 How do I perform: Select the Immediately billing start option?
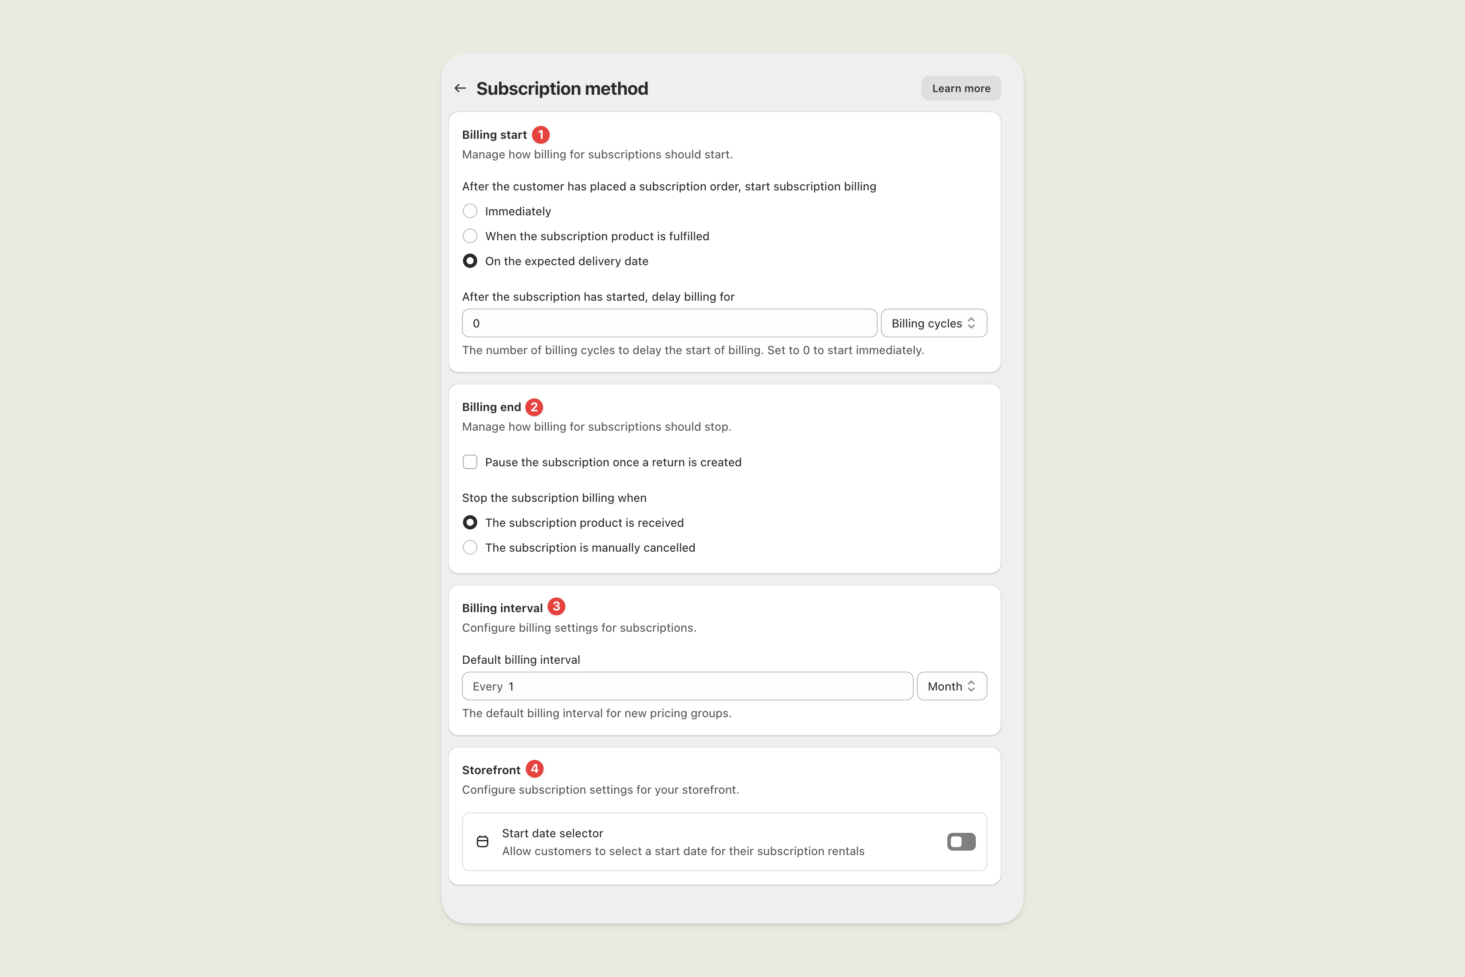(470, 210)
